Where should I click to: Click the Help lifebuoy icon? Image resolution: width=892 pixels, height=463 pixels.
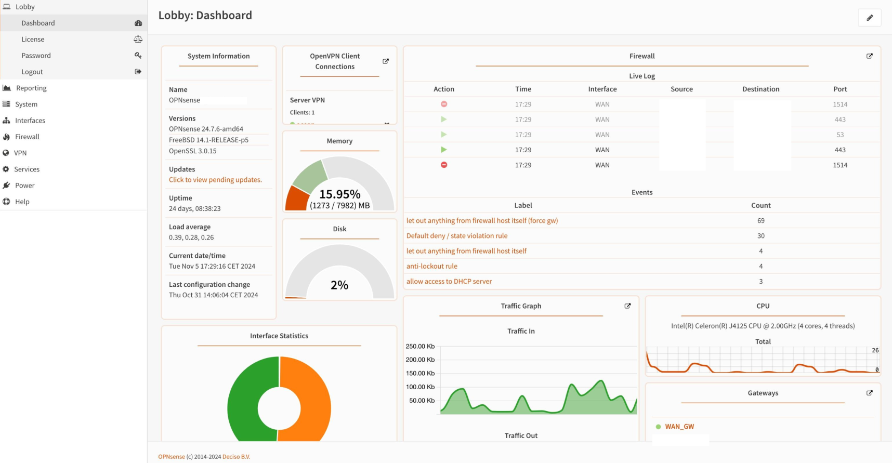pos(6,202)
